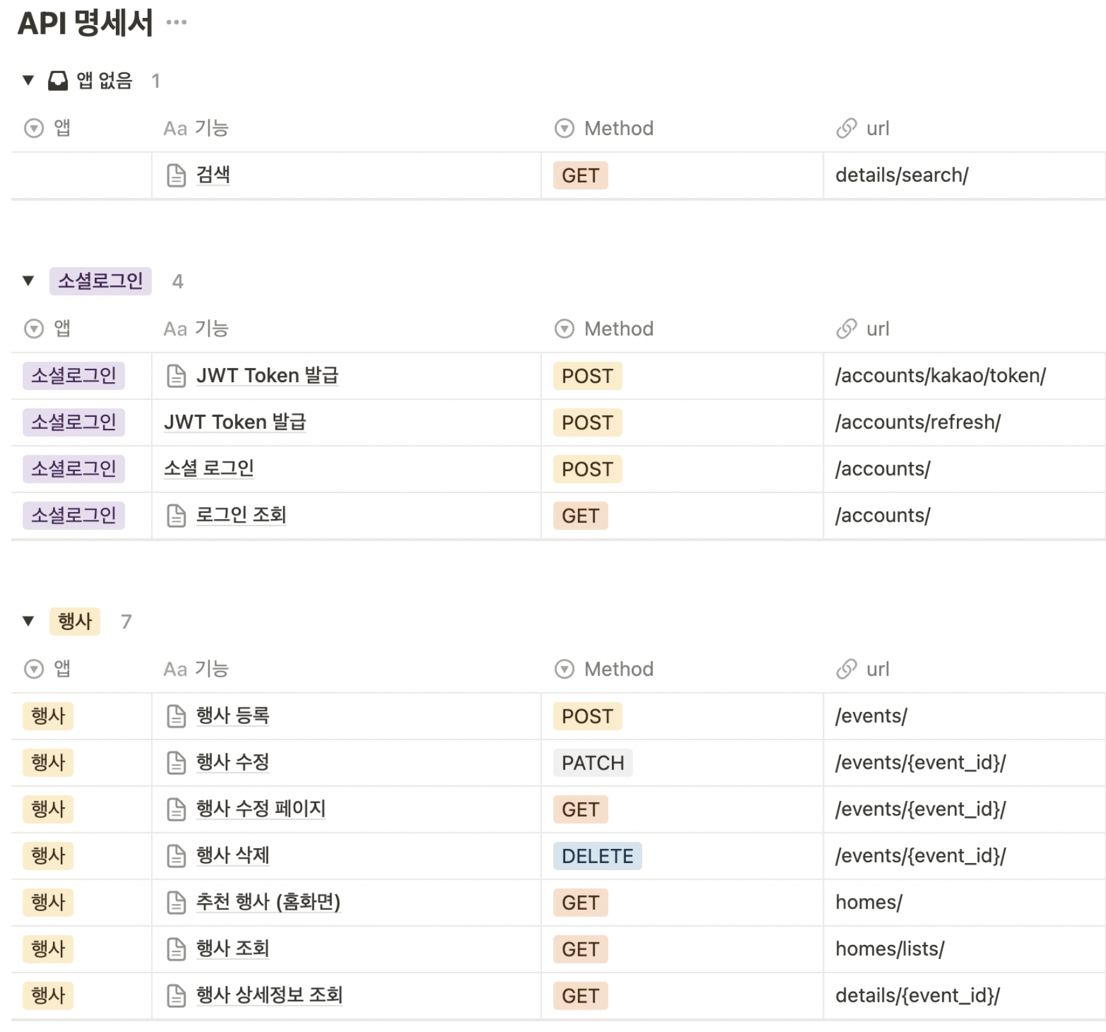Image resolution: width=1106 pixels, height=1032 pixels.
Task: Click the /accounts/refresh/ url cell
Action: 964,423
